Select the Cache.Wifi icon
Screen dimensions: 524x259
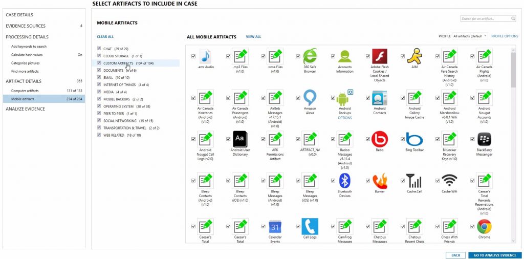click(449, 181)
